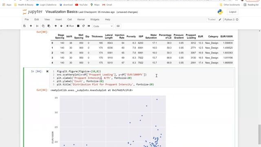Open the Health & Beauty bookmark folder
The height and width of the screenshot is (147, 261).
point(24,5)
